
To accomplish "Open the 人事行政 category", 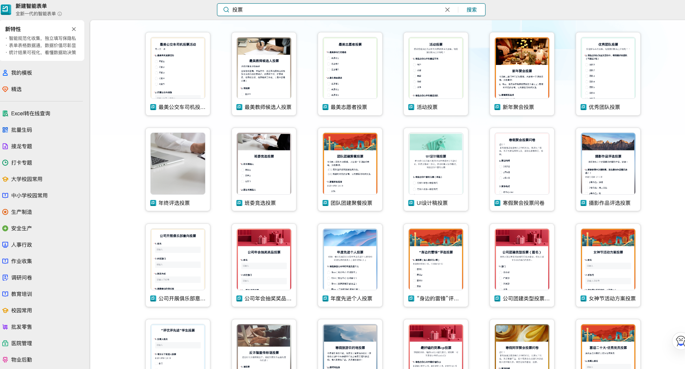I will [x=22, y=245].
